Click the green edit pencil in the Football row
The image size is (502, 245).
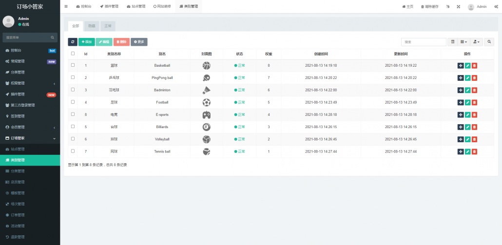(x=467, y=102)
